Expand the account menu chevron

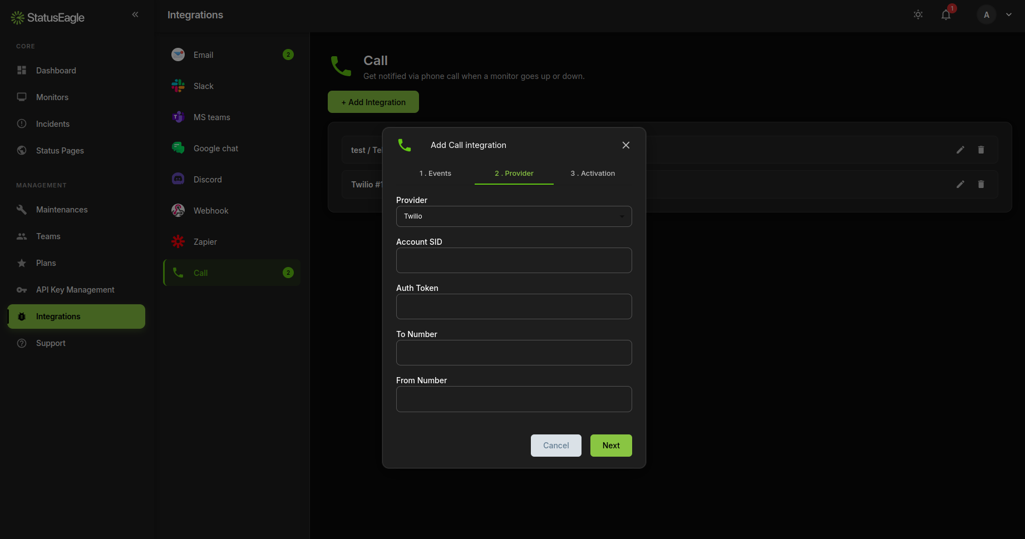[1009, 14]
